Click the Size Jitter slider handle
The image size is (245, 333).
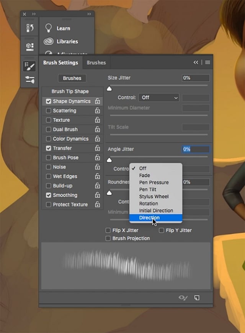pos(109,89)
